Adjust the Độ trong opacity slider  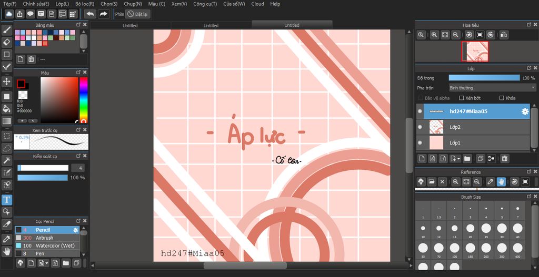(x=484, y=78)
